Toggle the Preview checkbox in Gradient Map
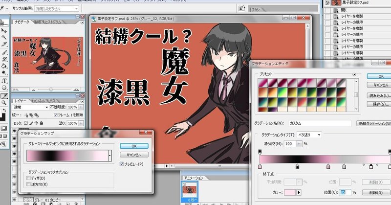391x205 pixels. pos(122,164)
